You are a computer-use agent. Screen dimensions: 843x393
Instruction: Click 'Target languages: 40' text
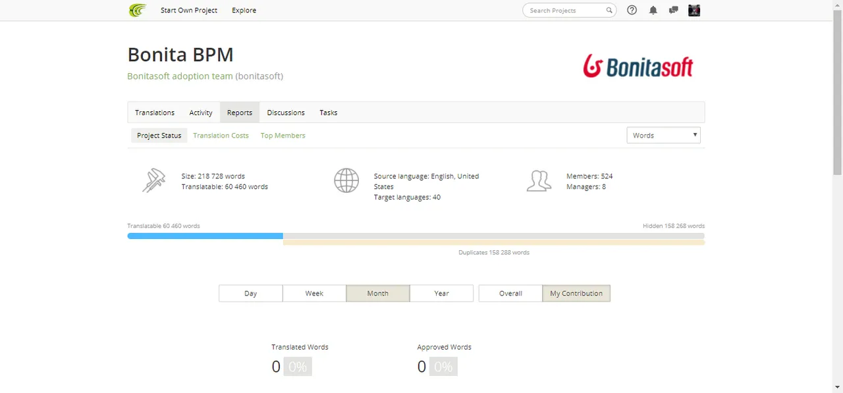click(407, 197)
